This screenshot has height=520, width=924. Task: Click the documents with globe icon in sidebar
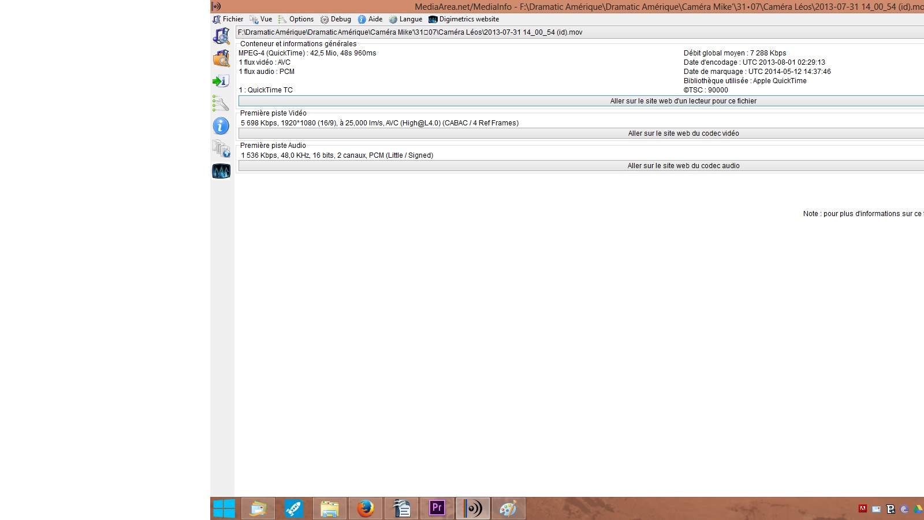pos(221,148)
